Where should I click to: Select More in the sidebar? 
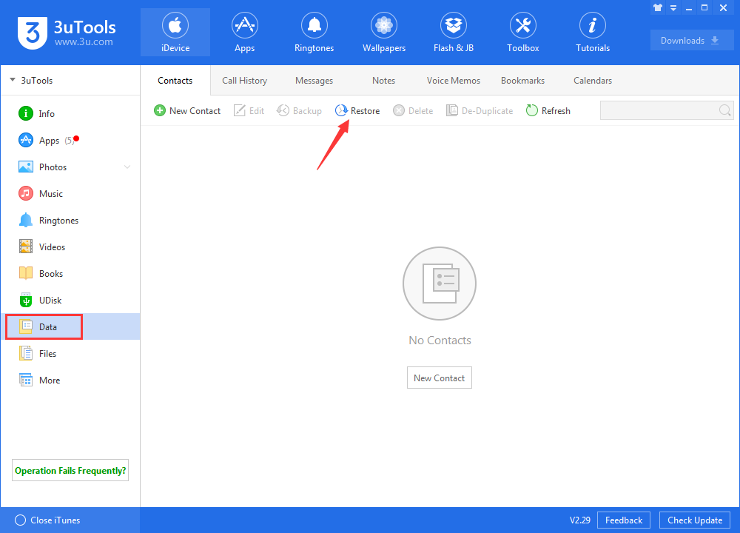pos(70,380)
